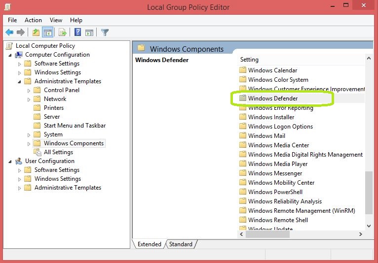
Task: Click the scroll right arrow of settings list
Action: [360, 234]
